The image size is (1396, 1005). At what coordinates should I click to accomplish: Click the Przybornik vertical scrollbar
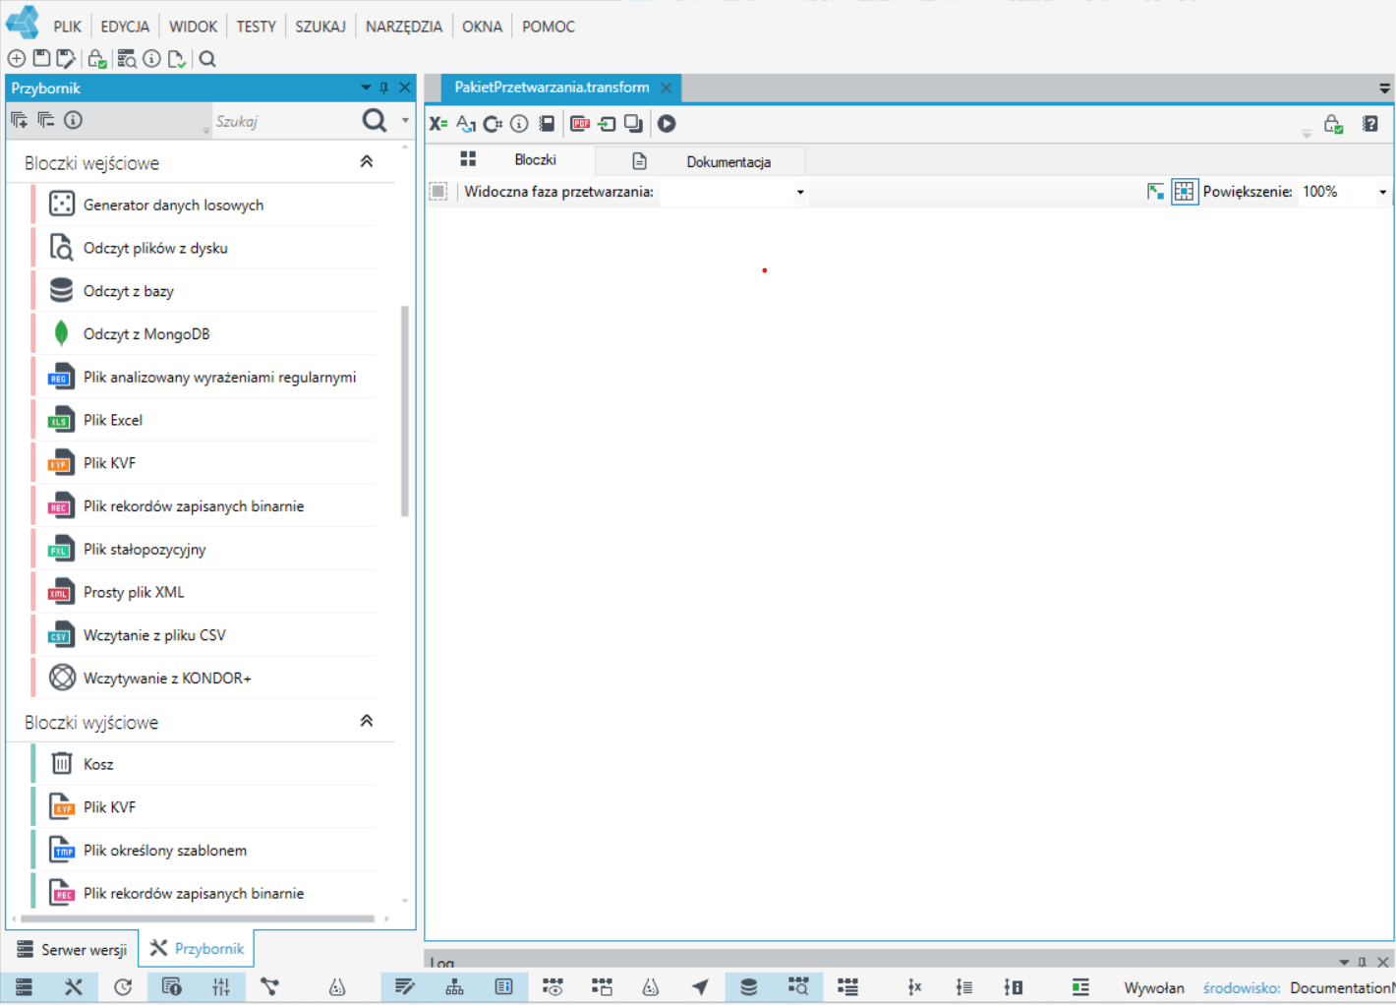pos(405,411)
